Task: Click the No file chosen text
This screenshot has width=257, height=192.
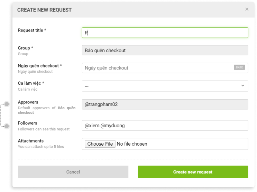Action: pyautogui.click(x=132, y=144)
